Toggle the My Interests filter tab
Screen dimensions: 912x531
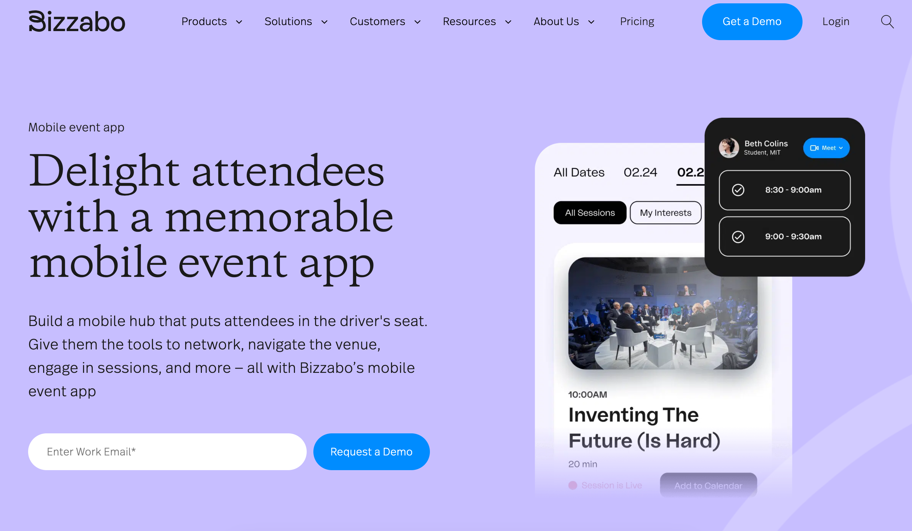pyautogui.click(x=666, y=212)
